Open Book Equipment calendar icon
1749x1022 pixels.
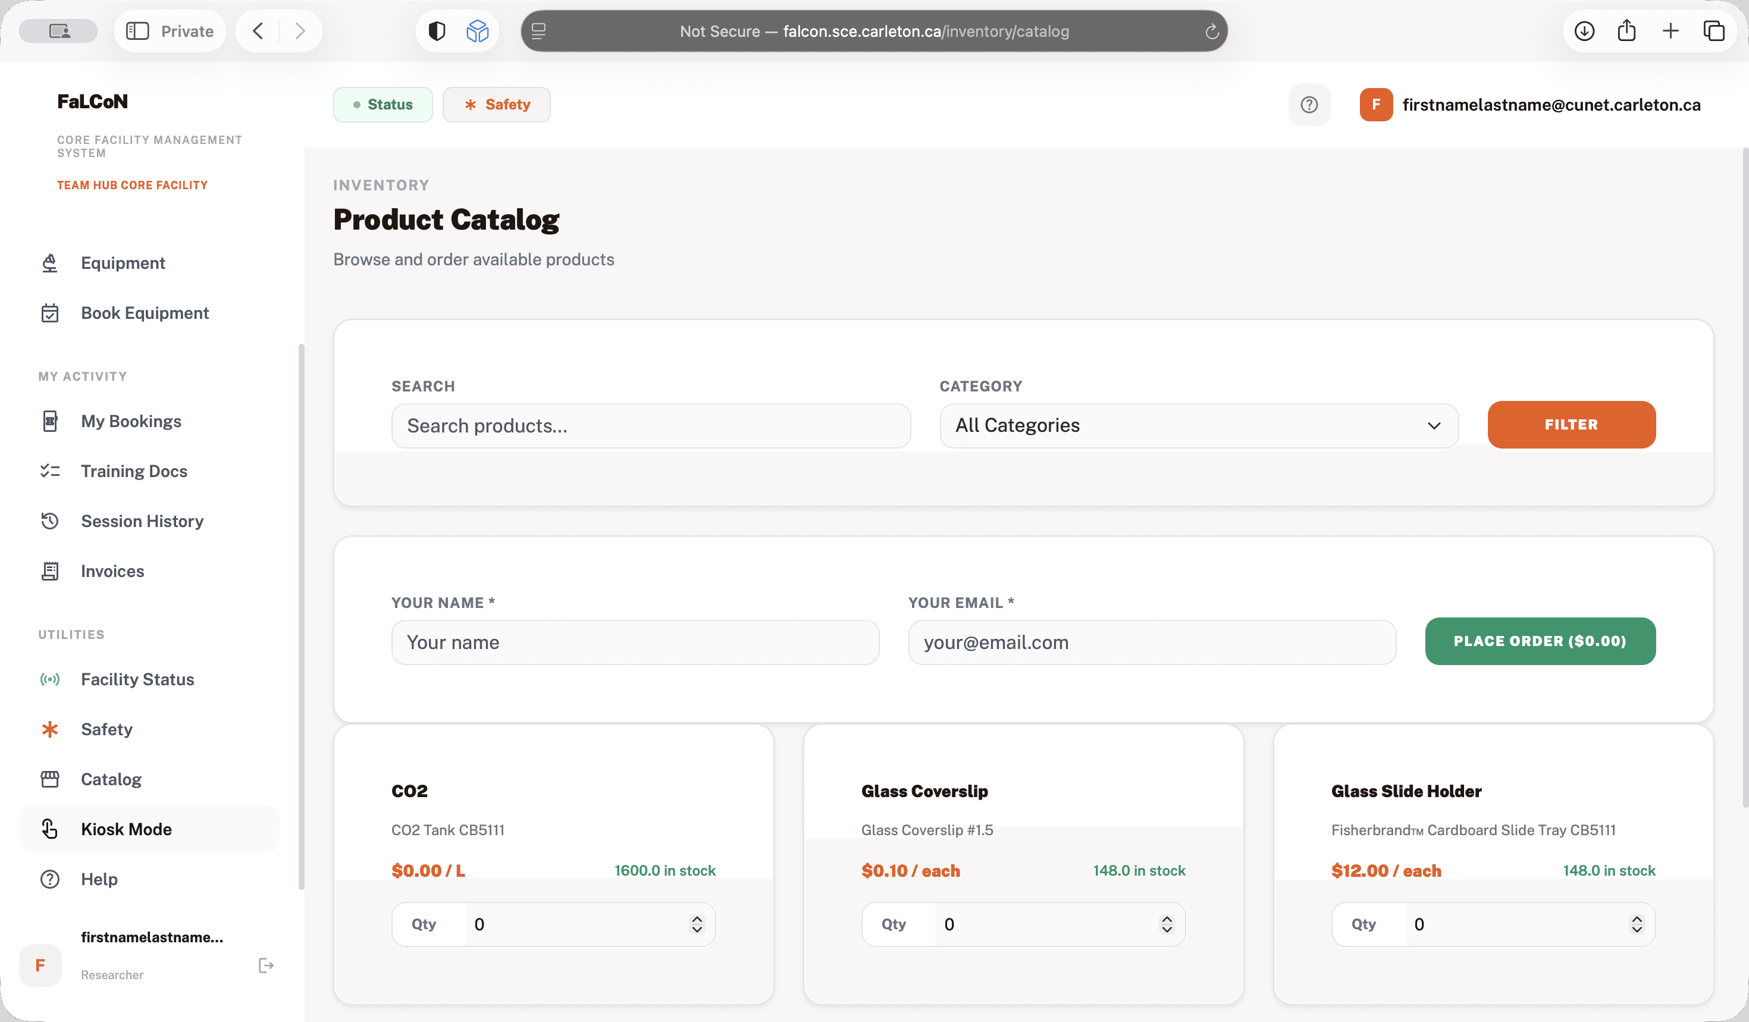click(x=50, y=313)
